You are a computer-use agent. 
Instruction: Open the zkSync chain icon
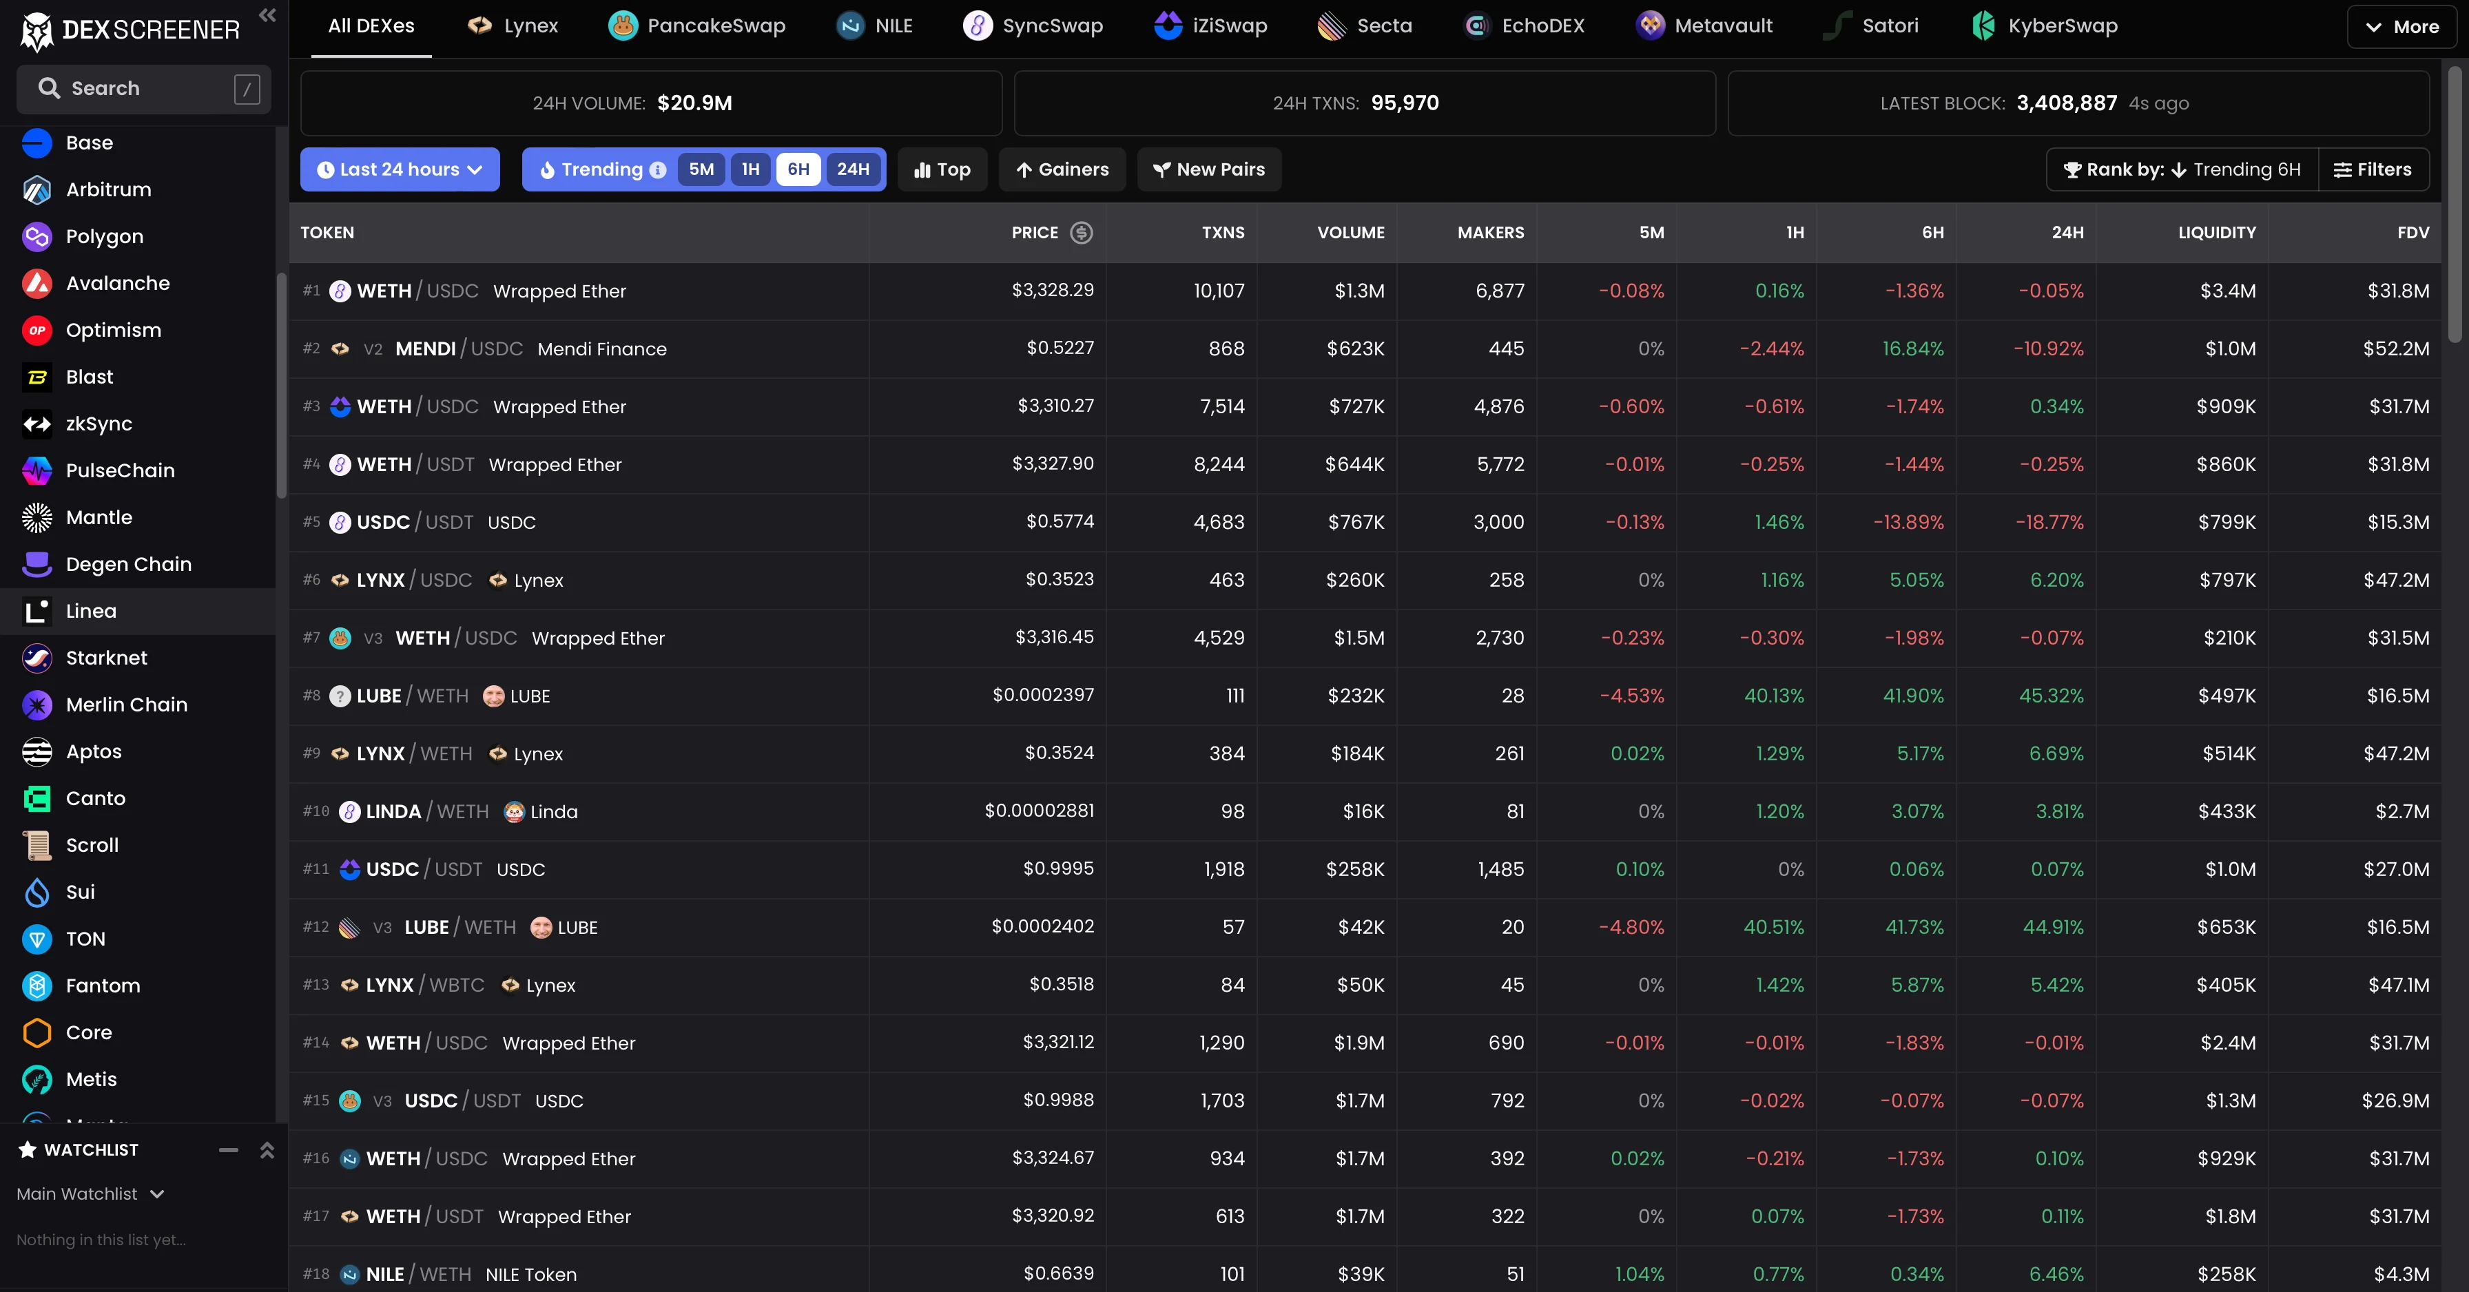[37, 424]
